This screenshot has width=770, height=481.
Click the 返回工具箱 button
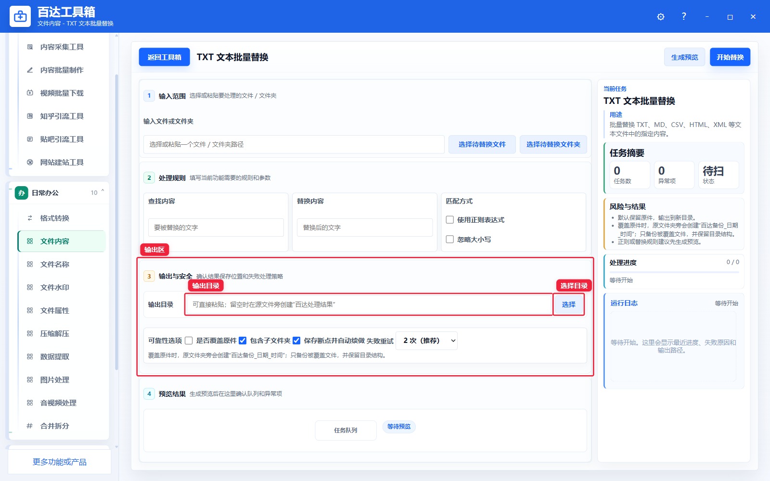tap(165, 57)
